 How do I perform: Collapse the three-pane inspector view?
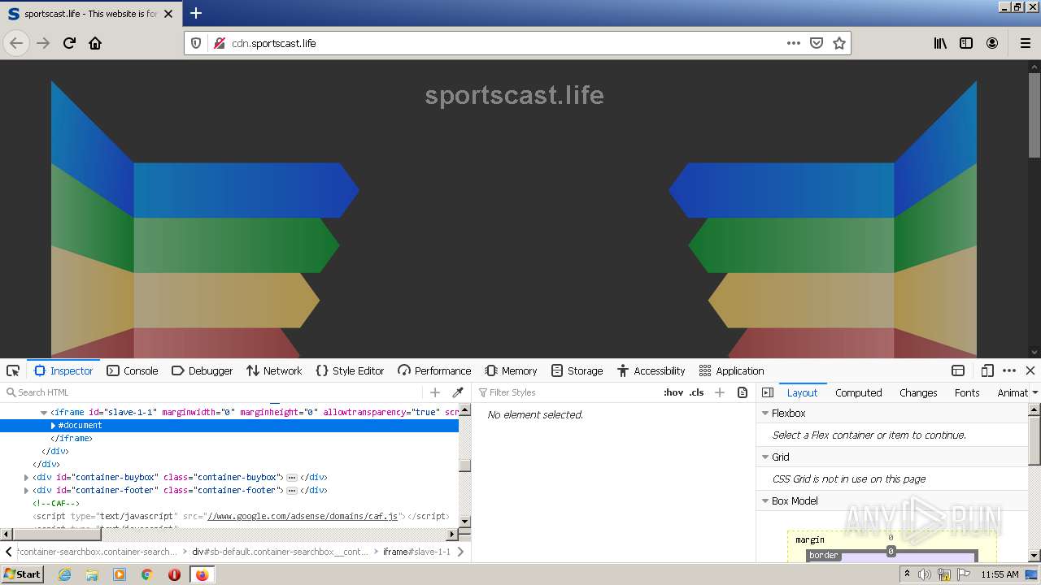coord(767,392)
